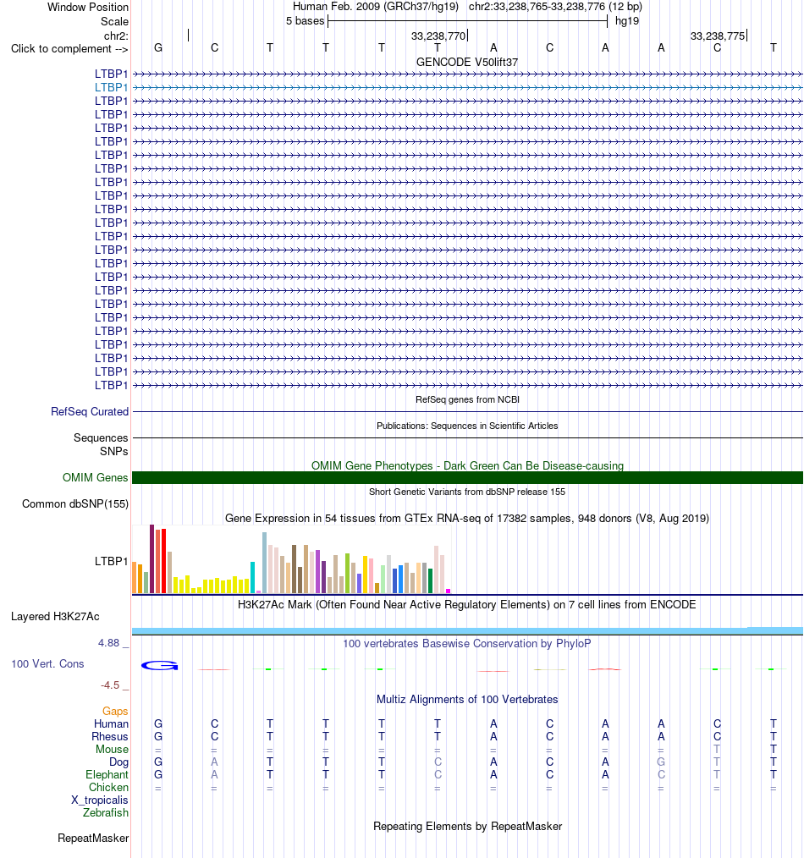Click the G base in the chr2 sequence row
Image resolution: width=804 pixels, height=858 pixels.
pos(158,47)
